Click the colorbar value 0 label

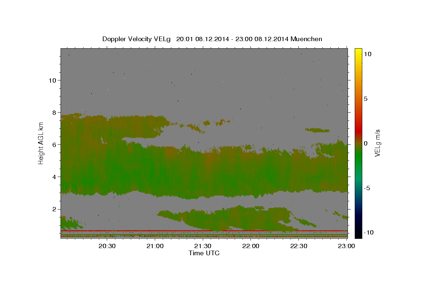[366, 143]
